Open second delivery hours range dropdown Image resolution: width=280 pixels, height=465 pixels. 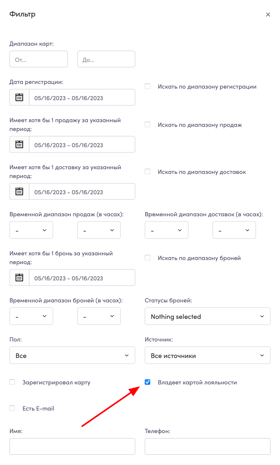[234, 230]
